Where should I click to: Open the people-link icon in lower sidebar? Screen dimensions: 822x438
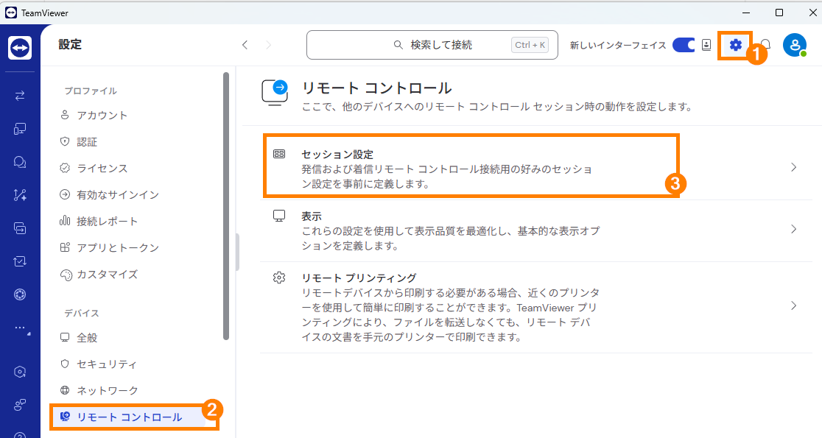[x=20, y=404]
